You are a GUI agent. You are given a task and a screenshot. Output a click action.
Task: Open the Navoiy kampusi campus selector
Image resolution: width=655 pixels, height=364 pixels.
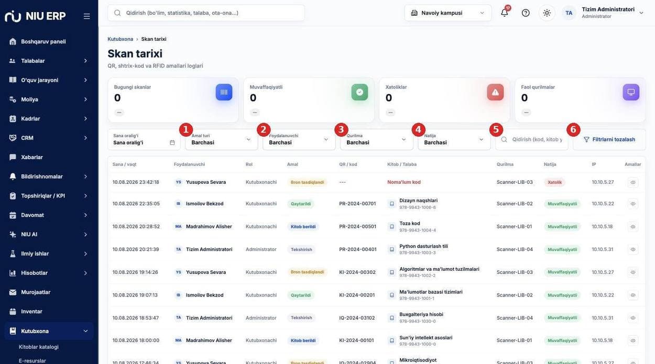click(x=448, y=13)
